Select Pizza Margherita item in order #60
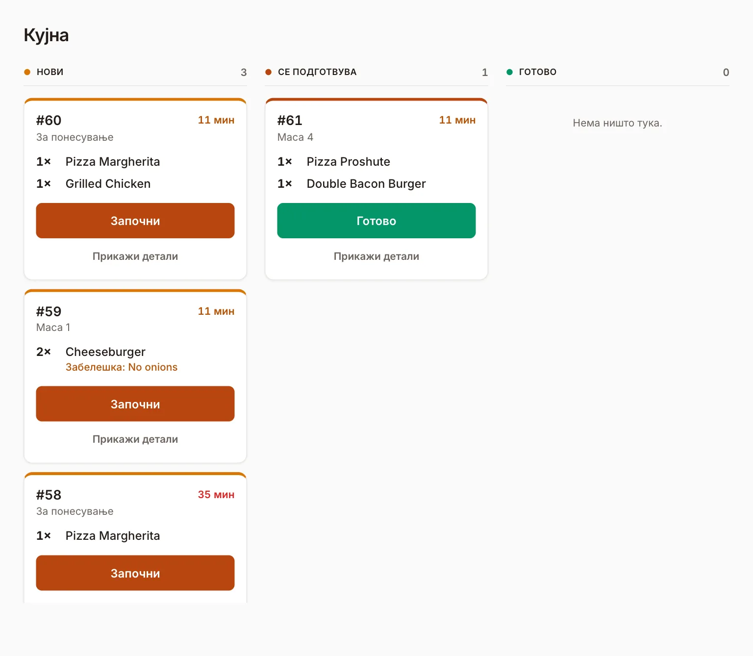The image size is (753, 656). (113, 162)
